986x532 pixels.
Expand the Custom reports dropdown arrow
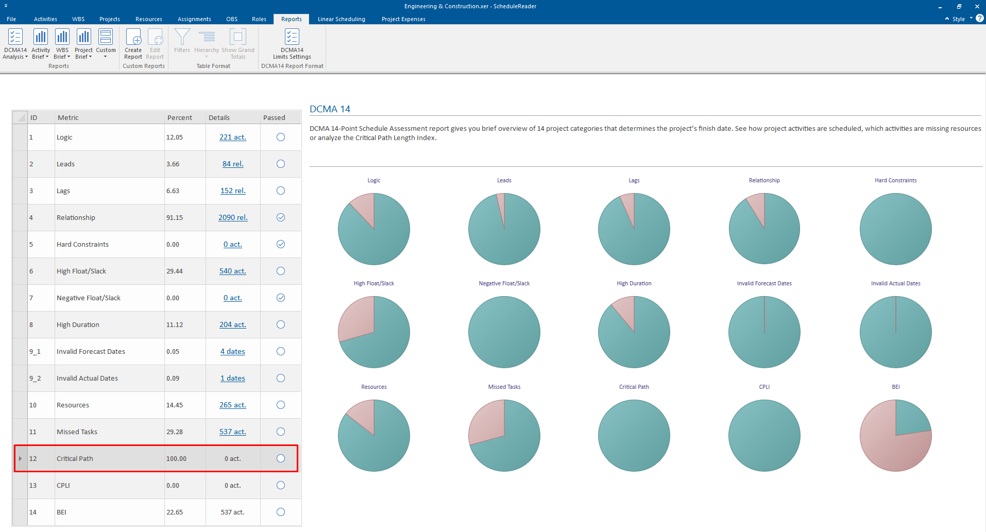[x=106, y=57]
